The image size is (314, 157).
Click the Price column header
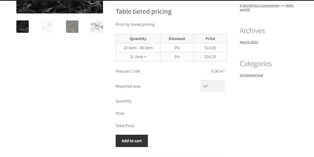pyautogui.click(x=210, y=38)
